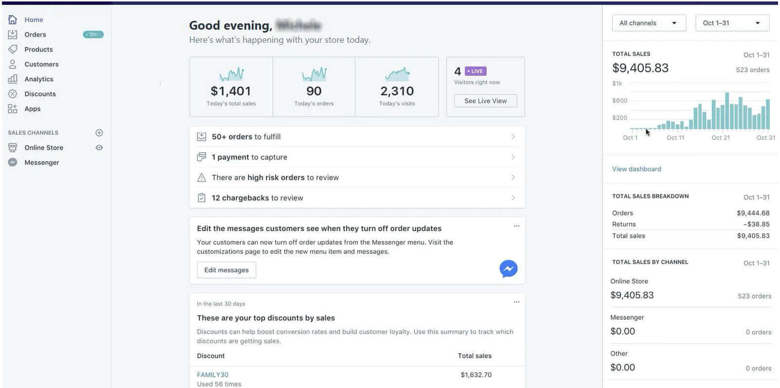This screenshot has width=780, height=388.
Task: Open Orders via its inbox icon
Action: click(13, 35)
